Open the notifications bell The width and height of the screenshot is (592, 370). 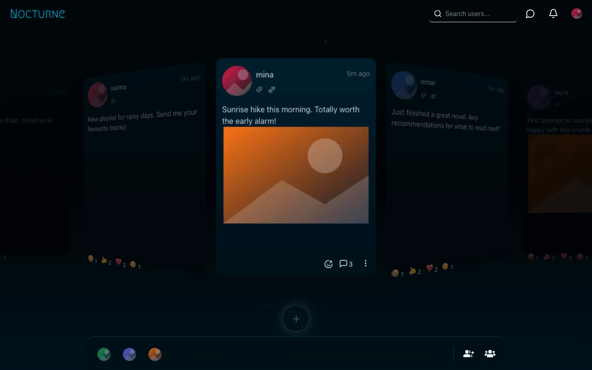553,14
